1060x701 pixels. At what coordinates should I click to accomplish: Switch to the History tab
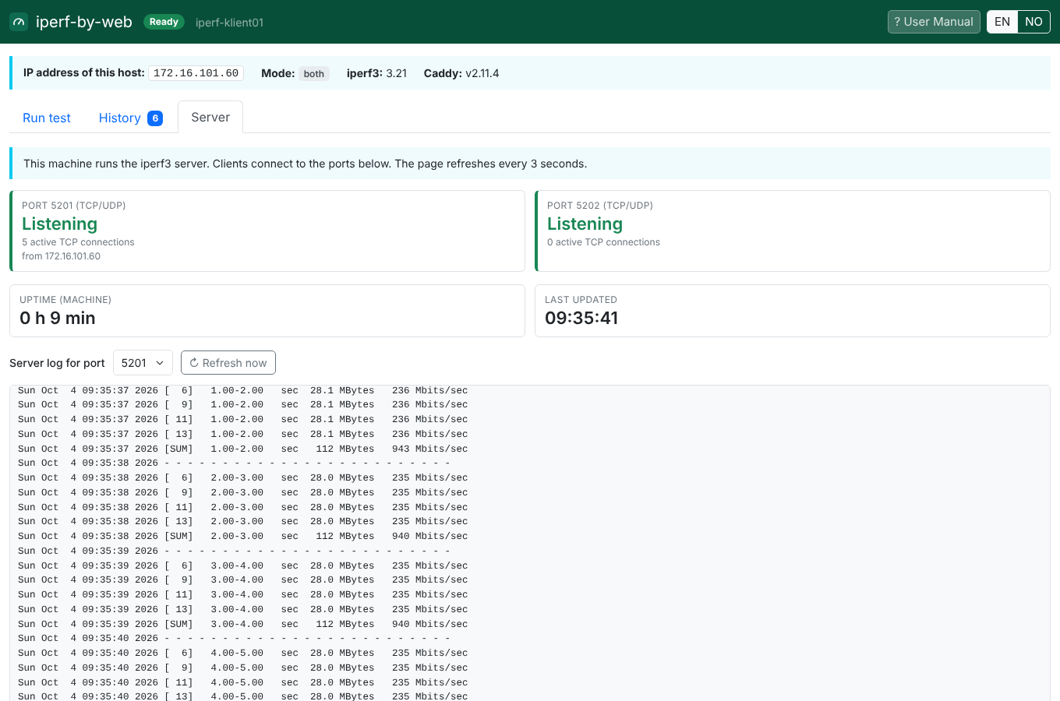(x=130, y=118)
